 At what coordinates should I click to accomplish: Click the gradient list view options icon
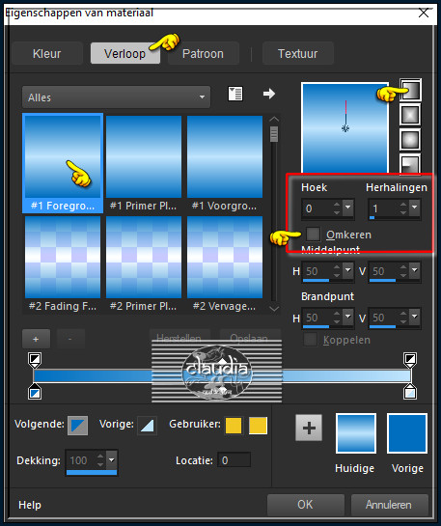pyautogui.click(x=235, y=94)
